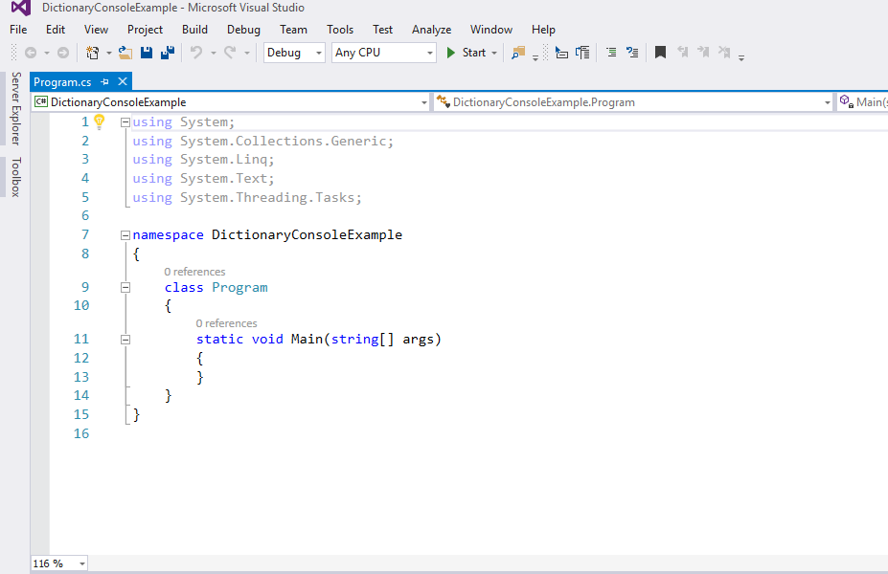Collapse the Main method code block
Screen dimensions: 888x574
click(125, 339)
